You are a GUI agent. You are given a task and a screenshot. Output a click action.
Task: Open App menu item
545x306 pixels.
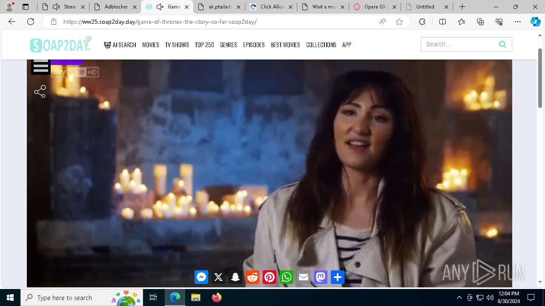point(347,45)
